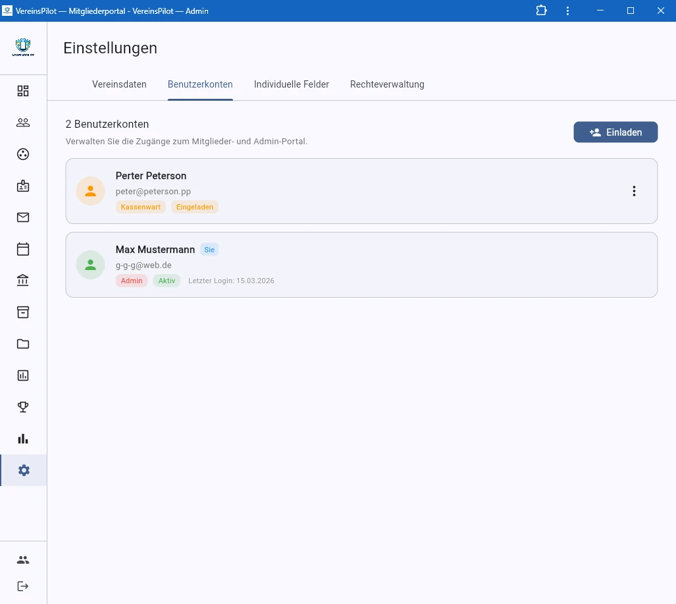The height and width of the screenshot is (604, 676).
Task: Open the archive box icon in the sidebar
Action: [23, 312]
